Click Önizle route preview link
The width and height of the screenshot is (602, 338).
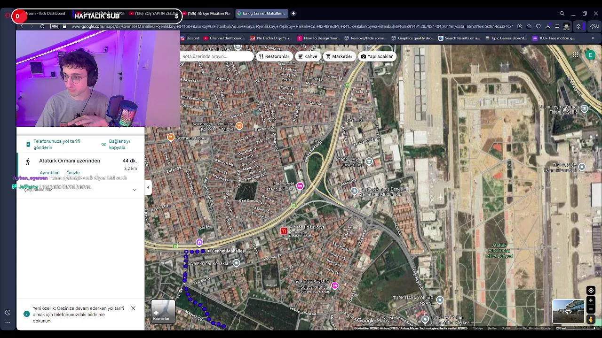pos(73,173)
